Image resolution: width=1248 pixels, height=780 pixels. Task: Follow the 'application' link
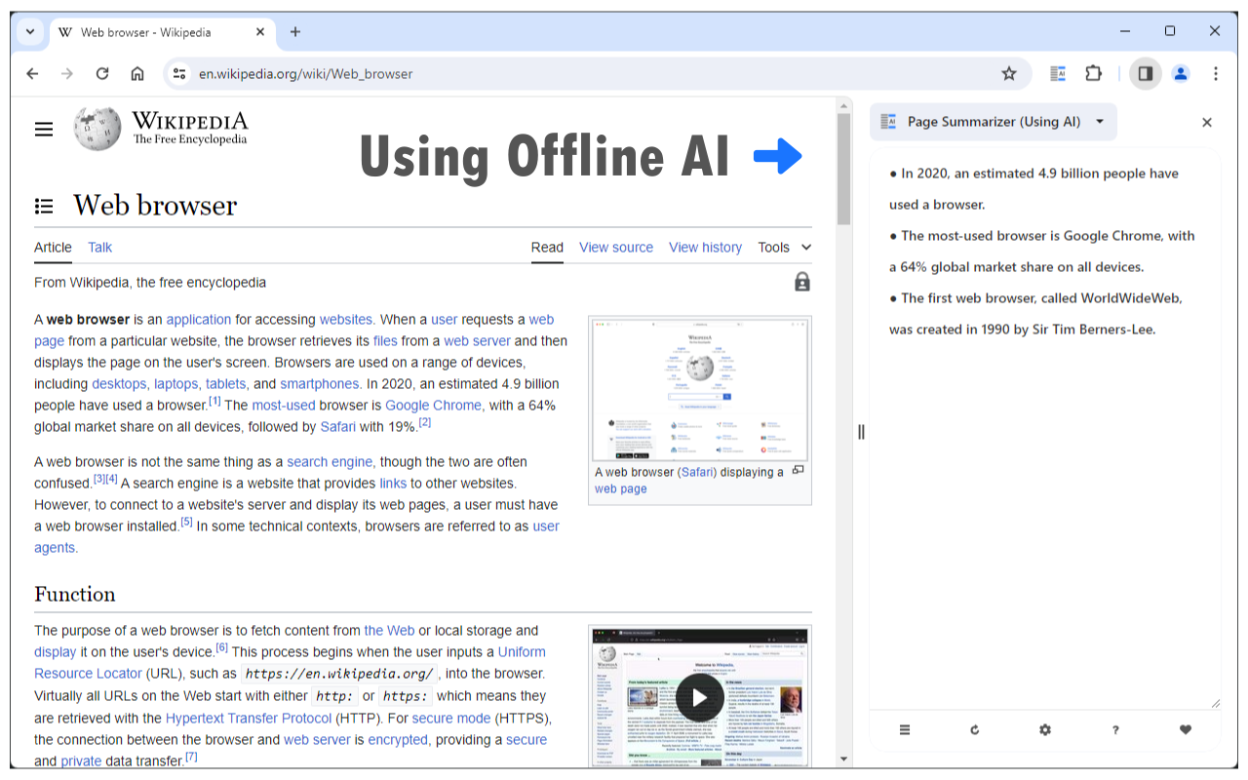click(199, 319)
